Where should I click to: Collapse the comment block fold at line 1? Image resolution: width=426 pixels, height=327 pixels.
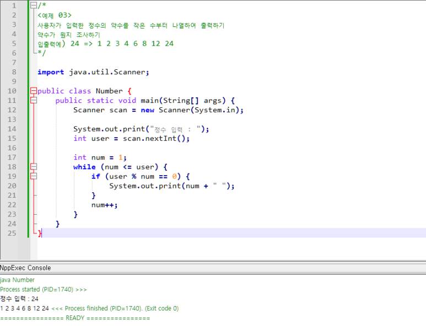coord(34,6)
